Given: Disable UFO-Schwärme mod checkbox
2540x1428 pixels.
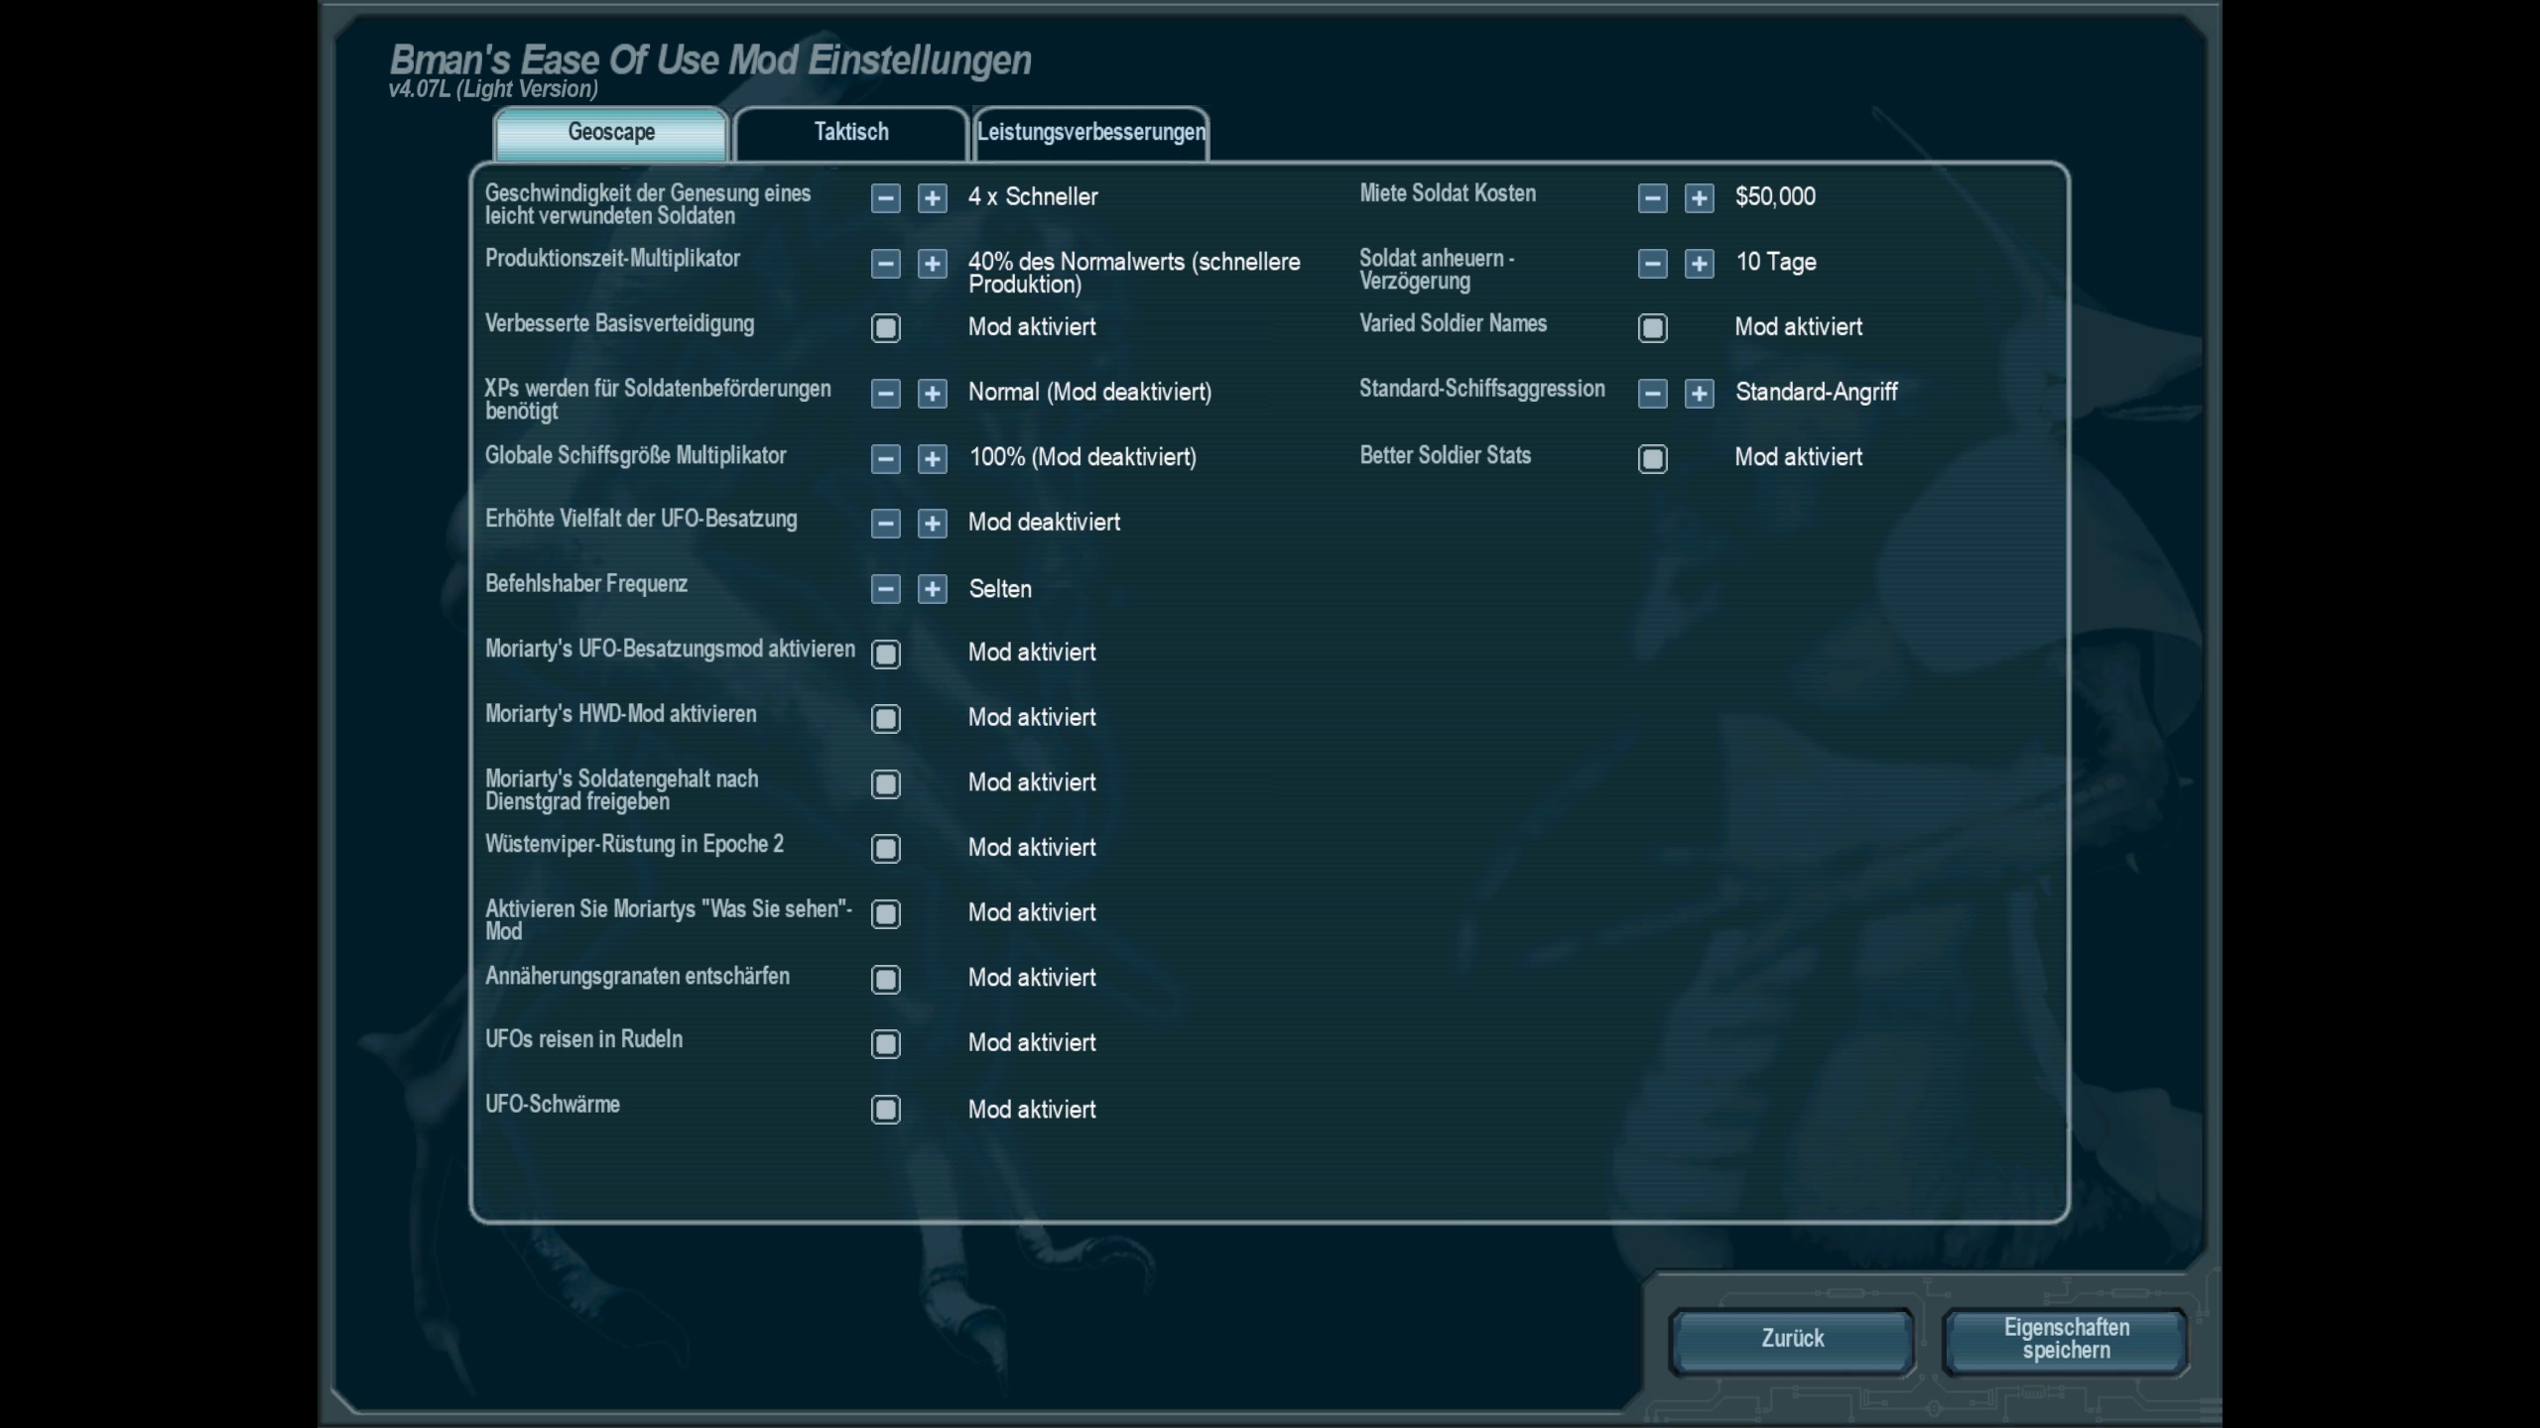Looking at the screenshot, I should click(x=885, y=1110).
